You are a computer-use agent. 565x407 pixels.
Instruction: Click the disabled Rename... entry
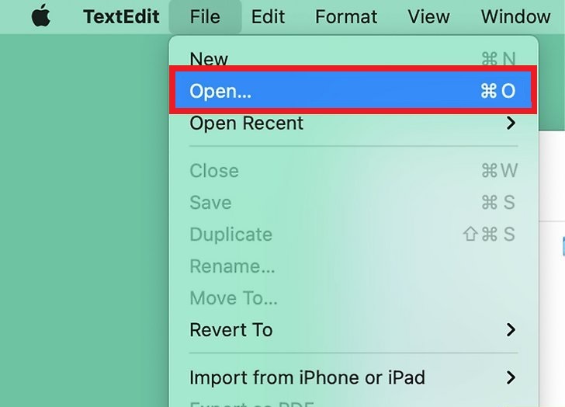232,266
